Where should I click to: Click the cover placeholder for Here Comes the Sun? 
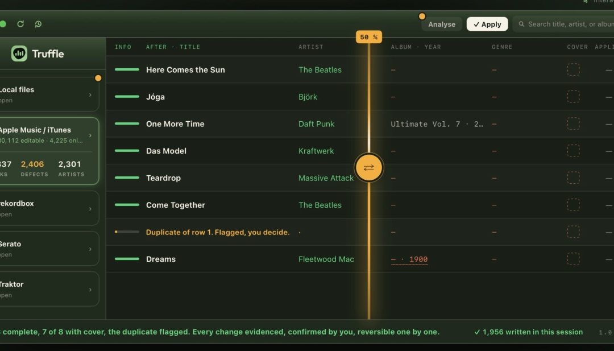coord(573,70)
